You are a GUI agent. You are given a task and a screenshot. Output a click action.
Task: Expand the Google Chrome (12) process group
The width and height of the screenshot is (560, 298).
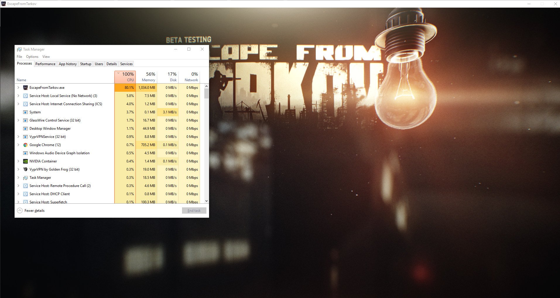(18, 145)
